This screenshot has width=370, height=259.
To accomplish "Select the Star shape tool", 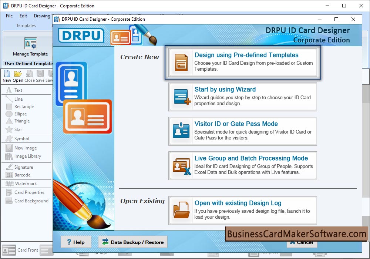I will pos(14,129).
